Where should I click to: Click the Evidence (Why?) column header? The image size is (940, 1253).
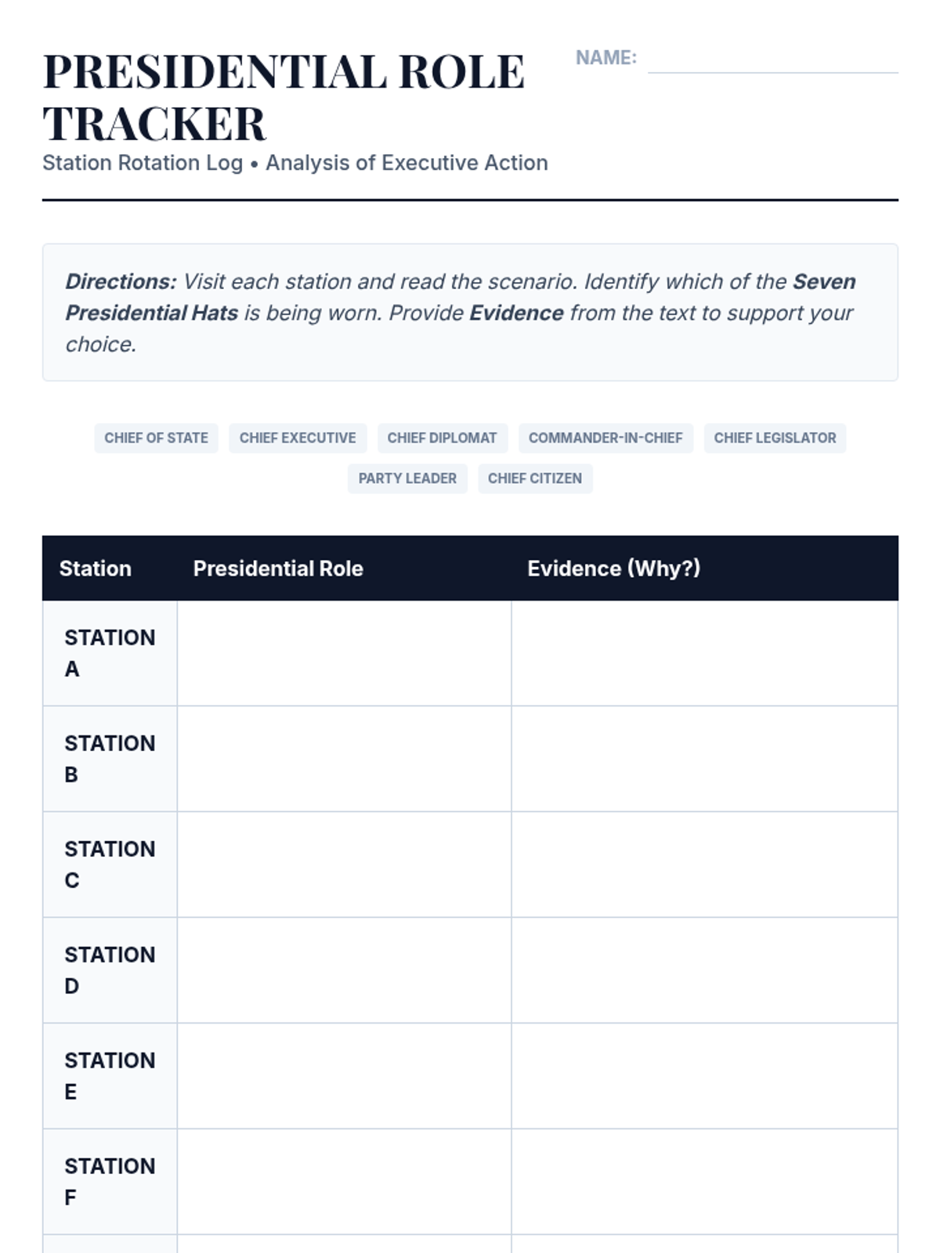point(613,569)
